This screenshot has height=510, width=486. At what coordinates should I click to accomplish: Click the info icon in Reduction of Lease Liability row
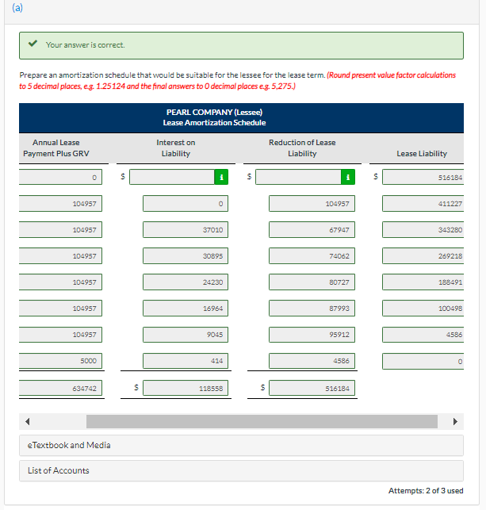tap(348, 177)
